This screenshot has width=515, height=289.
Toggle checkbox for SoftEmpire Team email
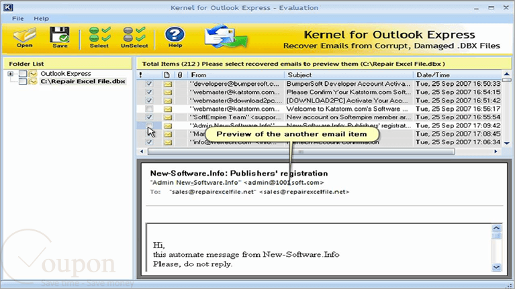pos(149,117)
